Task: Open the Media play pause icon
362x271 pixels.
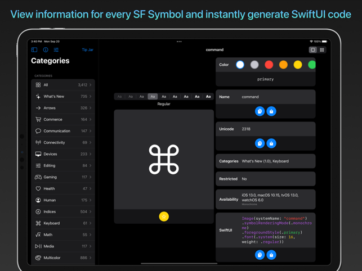Action: (x=38, y=246)
